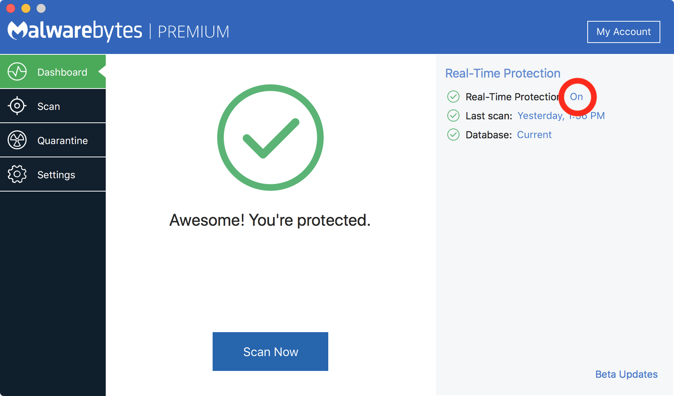Click the Beta Updates link
674x396 pixels.
(x=626, y=374)
